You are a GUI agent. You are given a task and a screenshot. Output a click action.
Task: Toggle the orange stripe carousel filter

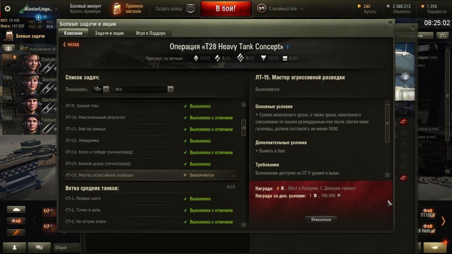(x=16, y=232)
